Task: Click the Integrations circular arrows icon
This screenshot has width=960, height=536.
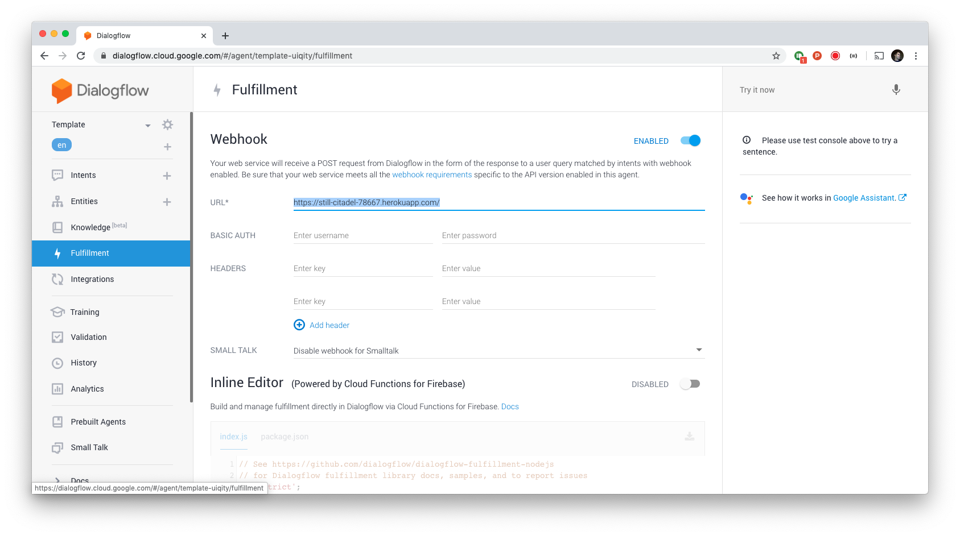Action: 57,279
